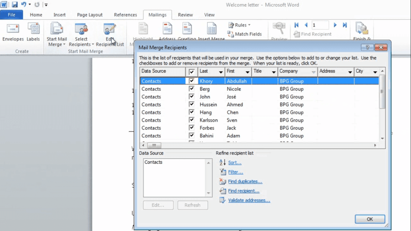Image resolution: width=411 pixels, height=231 pixels.
Task: Click the Find recipient icon
Action: [222, 191]
